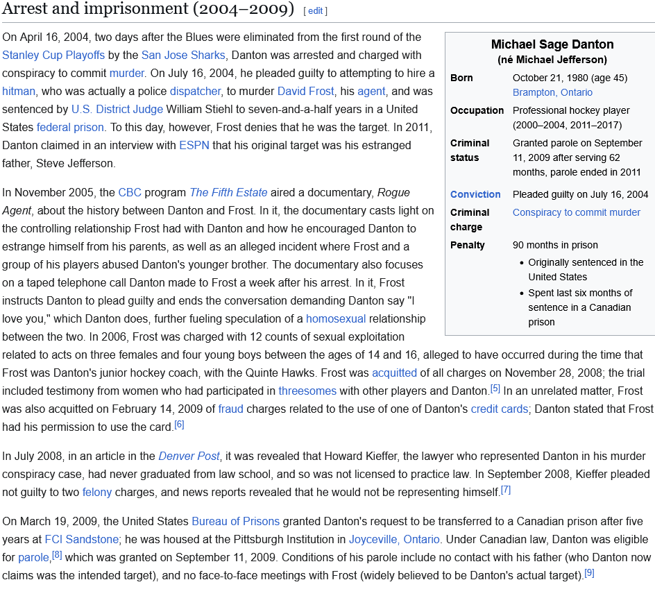Open the ESPN link

coord(194,146)
